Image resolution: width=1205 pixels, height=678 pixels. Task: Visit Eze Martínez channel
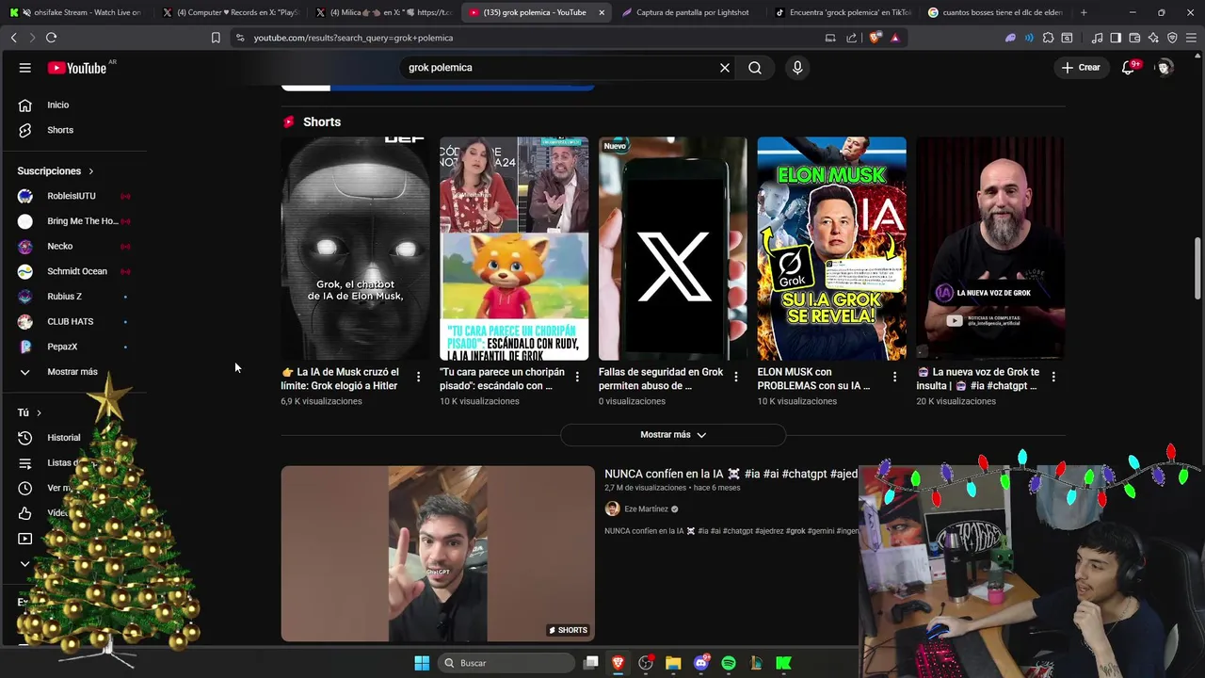click(646, 508)
